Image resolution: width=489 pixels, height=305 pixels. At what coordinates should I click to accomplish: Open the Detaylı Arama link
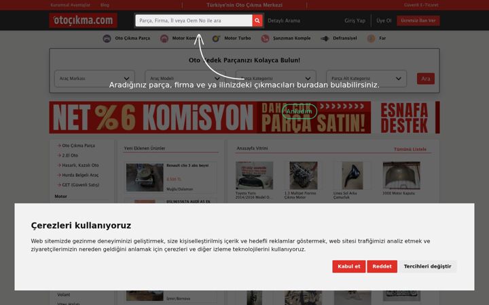pos(284,20)
